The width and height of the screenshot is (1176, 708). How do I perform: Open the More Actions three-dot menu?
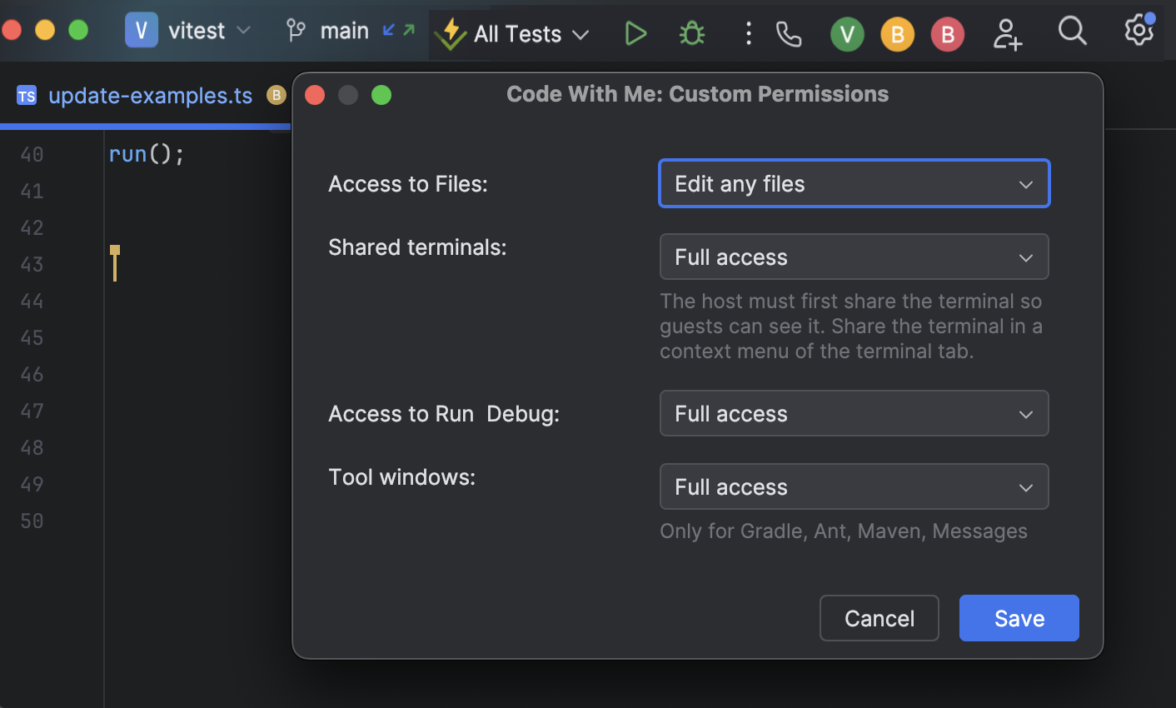[748, 33]
